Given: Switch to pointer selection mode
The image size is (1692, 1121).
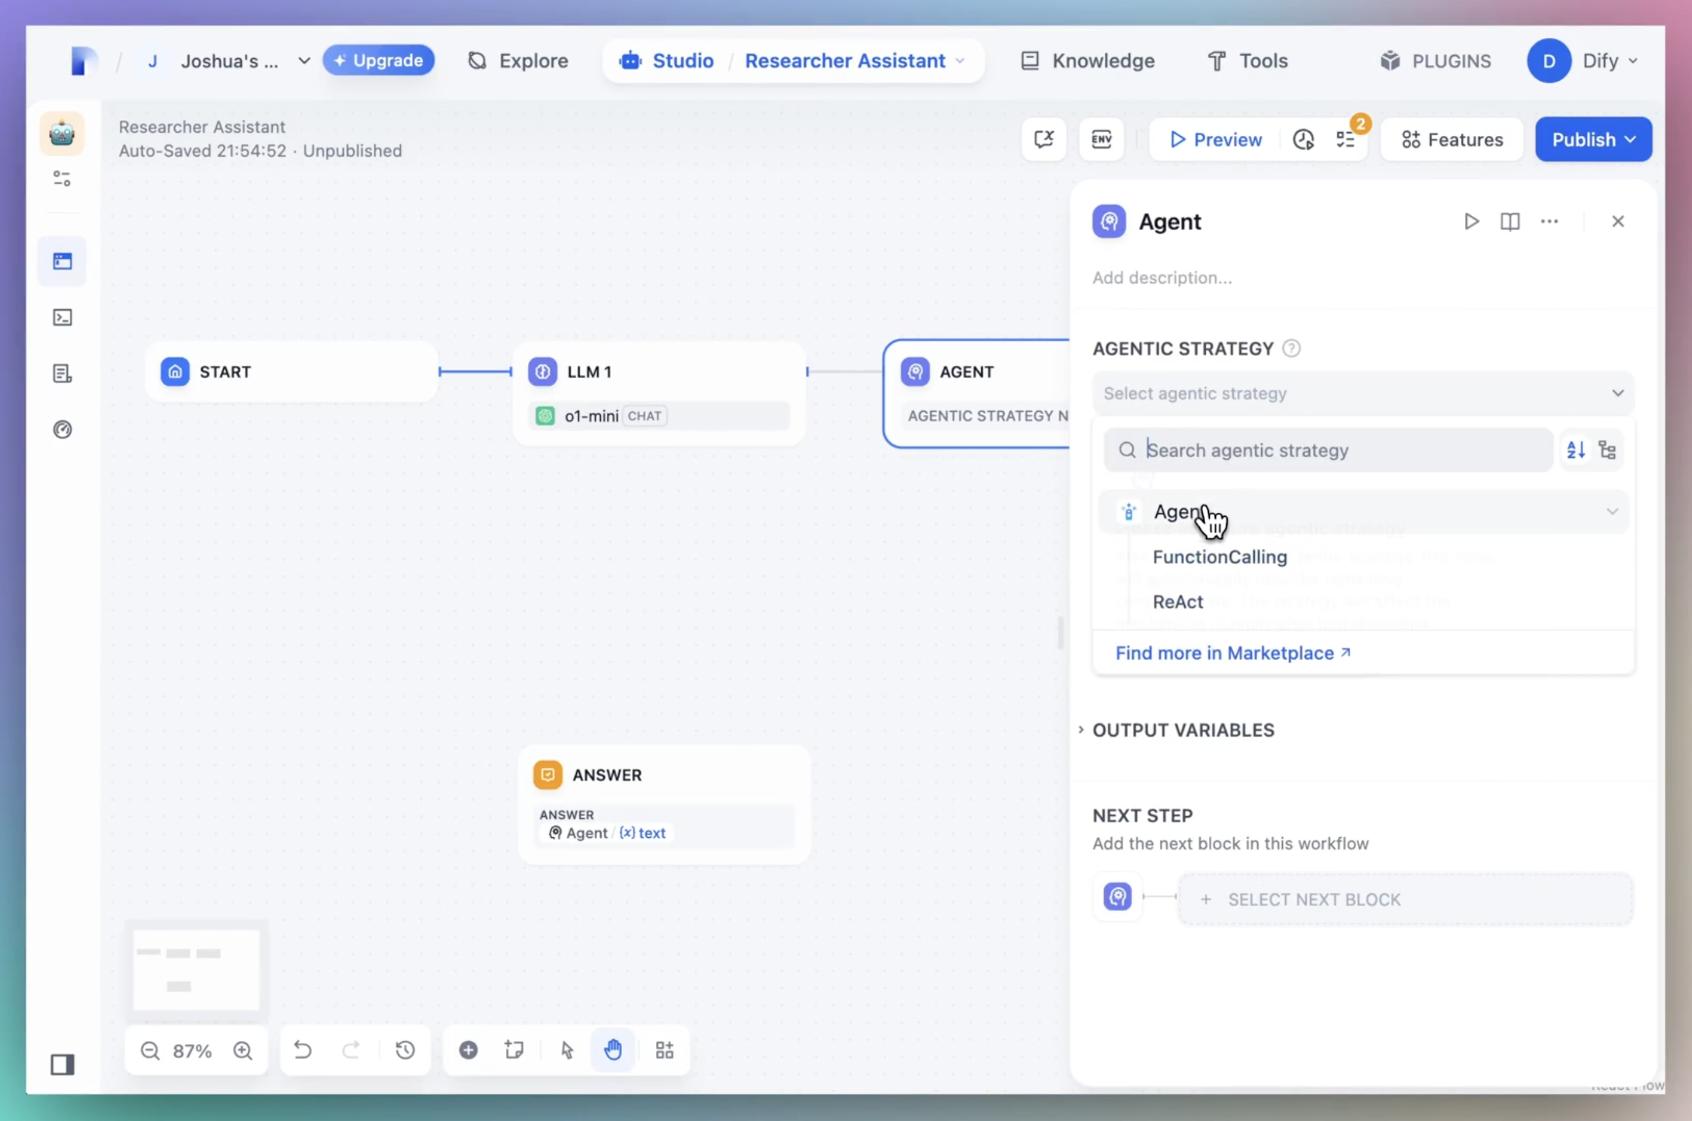Looking at the screenshot, I should (567, 1049).
